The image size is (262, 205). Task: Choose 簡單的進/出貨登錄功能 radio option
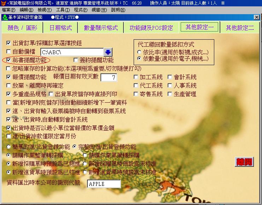coord(9,147)
